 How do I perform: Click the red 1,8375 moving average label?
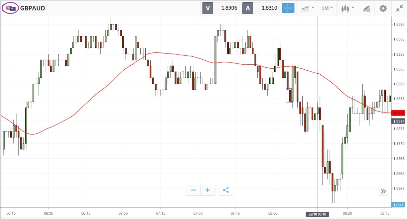[x=399, y=113]
